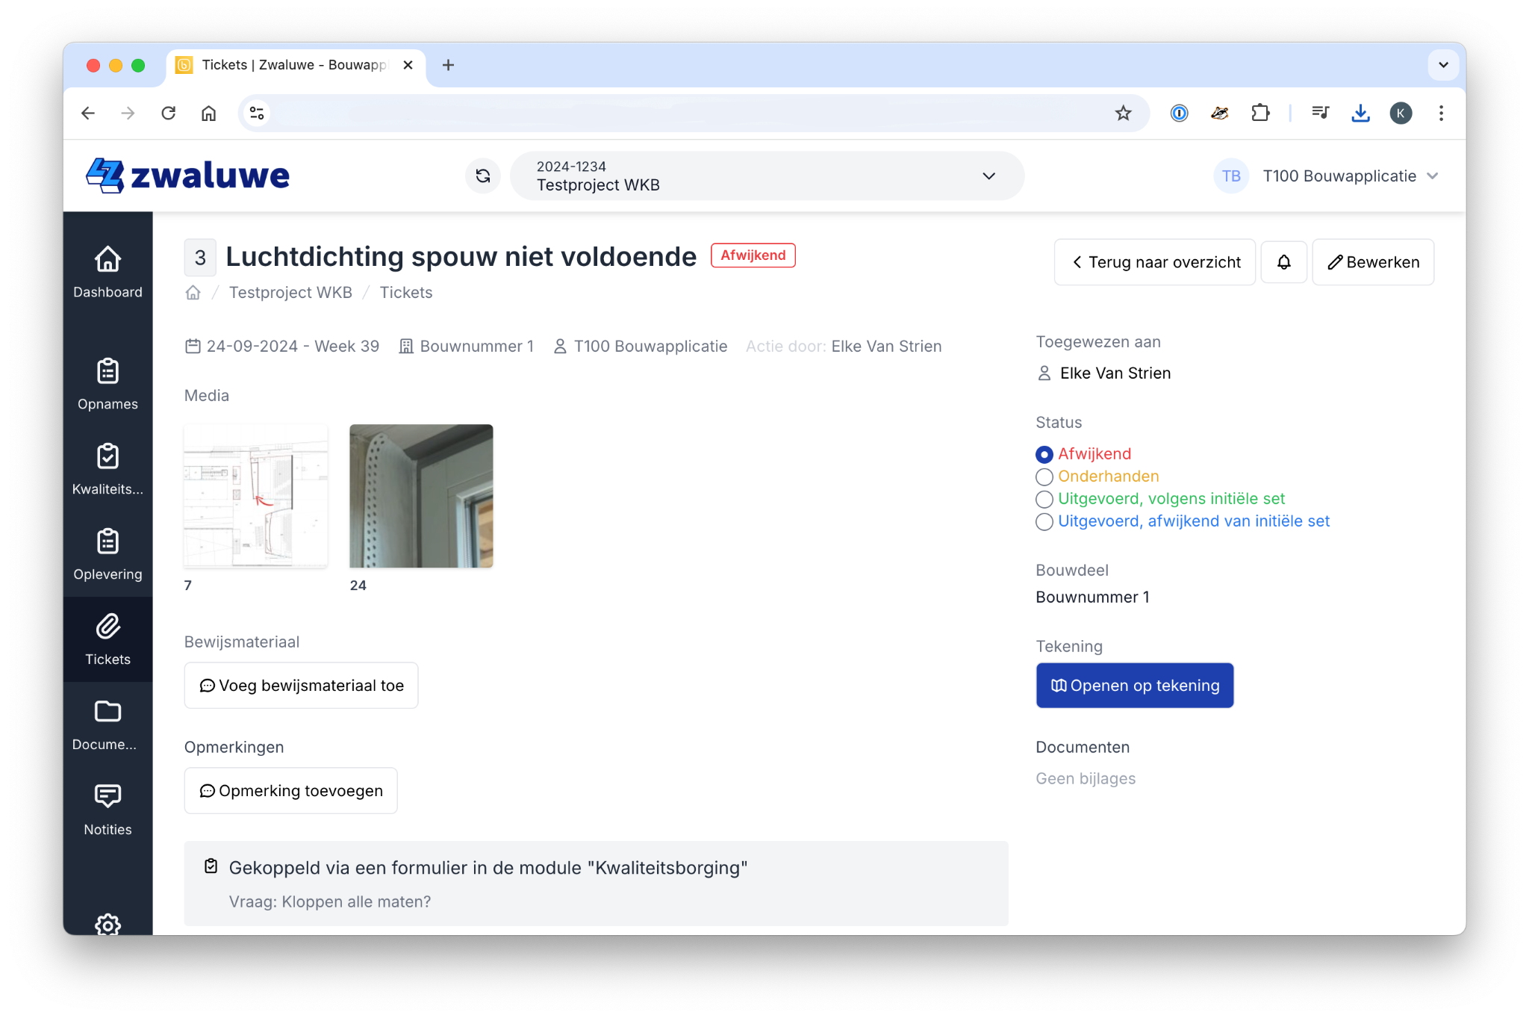Open the Chrome profile avatar K
Viewport: 1529px width, 1018px height.
(1401, 113)
